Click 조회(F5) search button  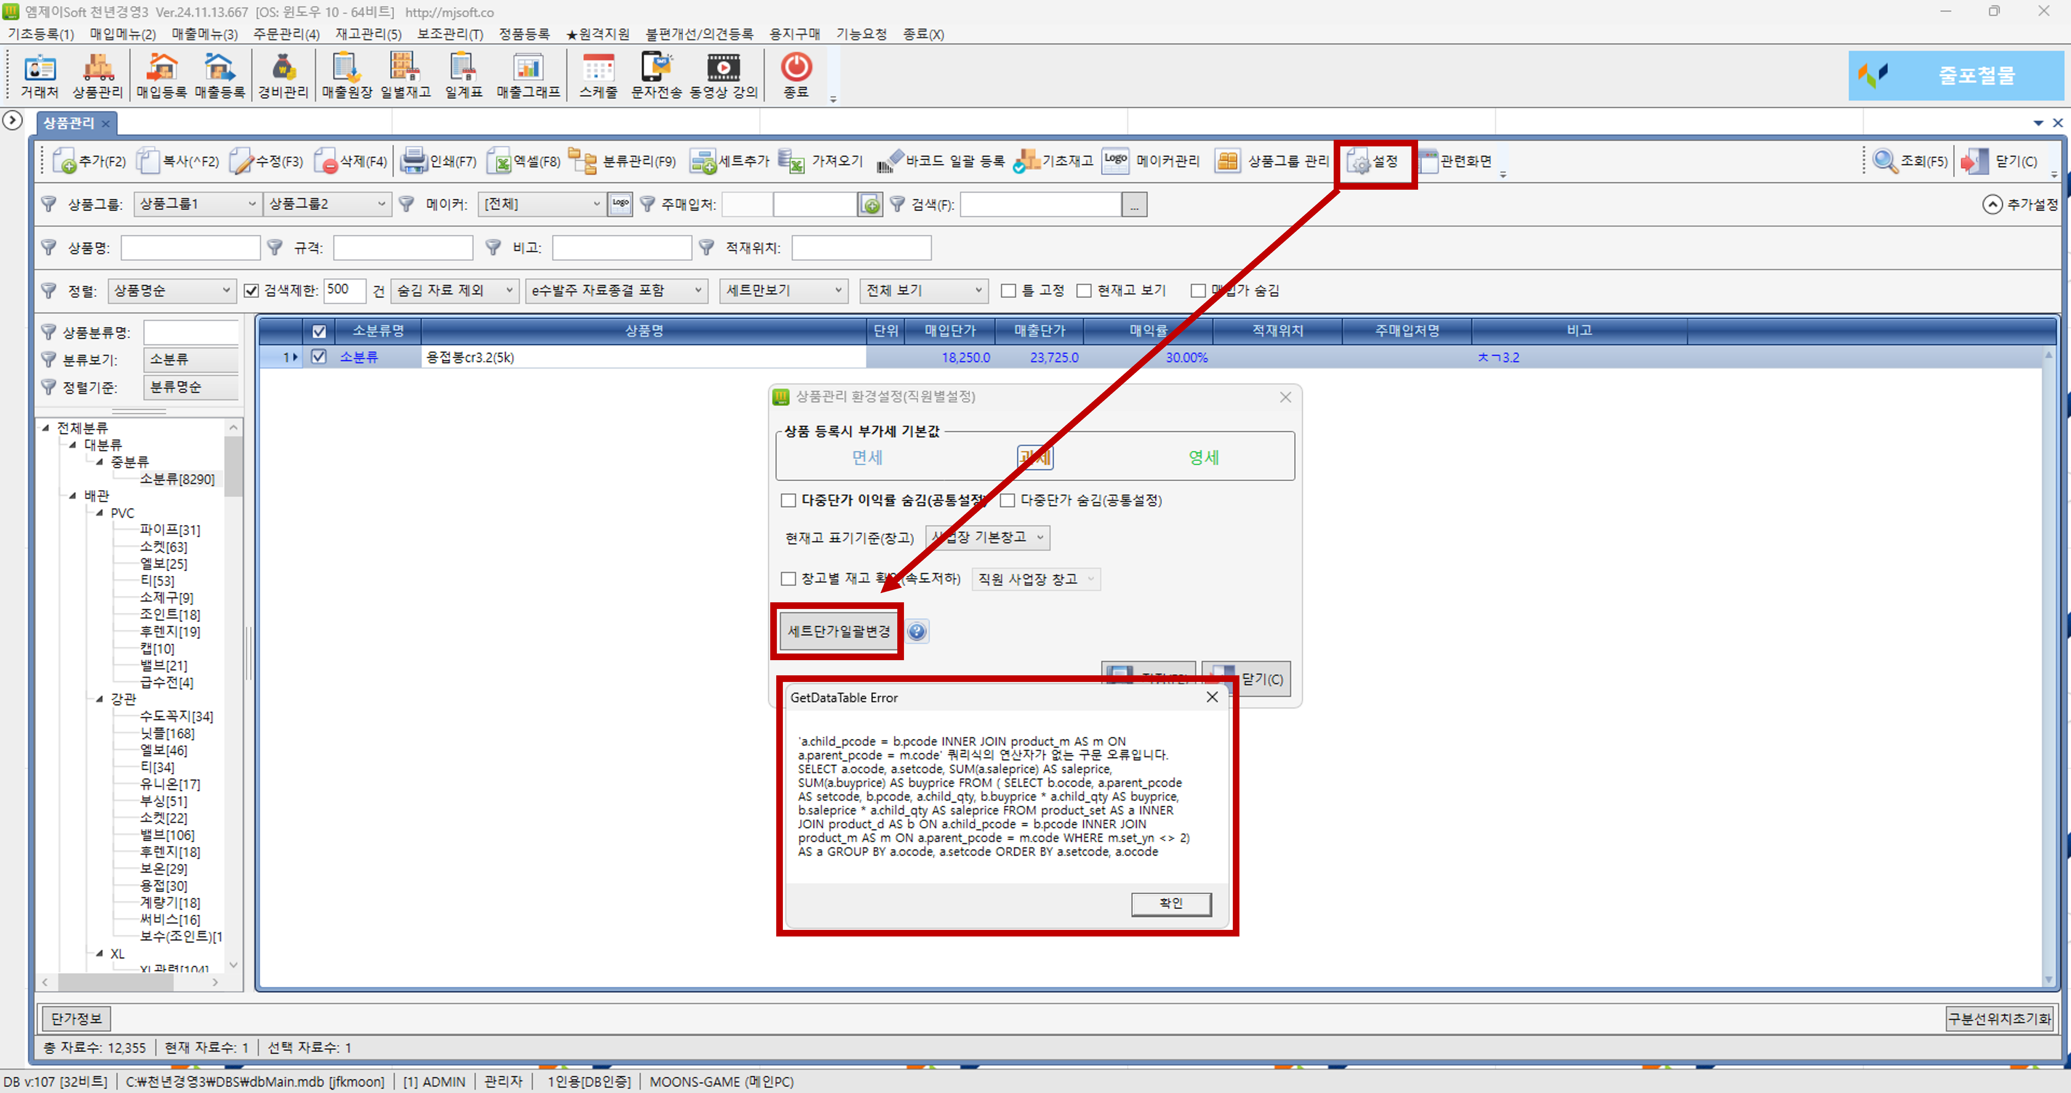pos(1910,162)
